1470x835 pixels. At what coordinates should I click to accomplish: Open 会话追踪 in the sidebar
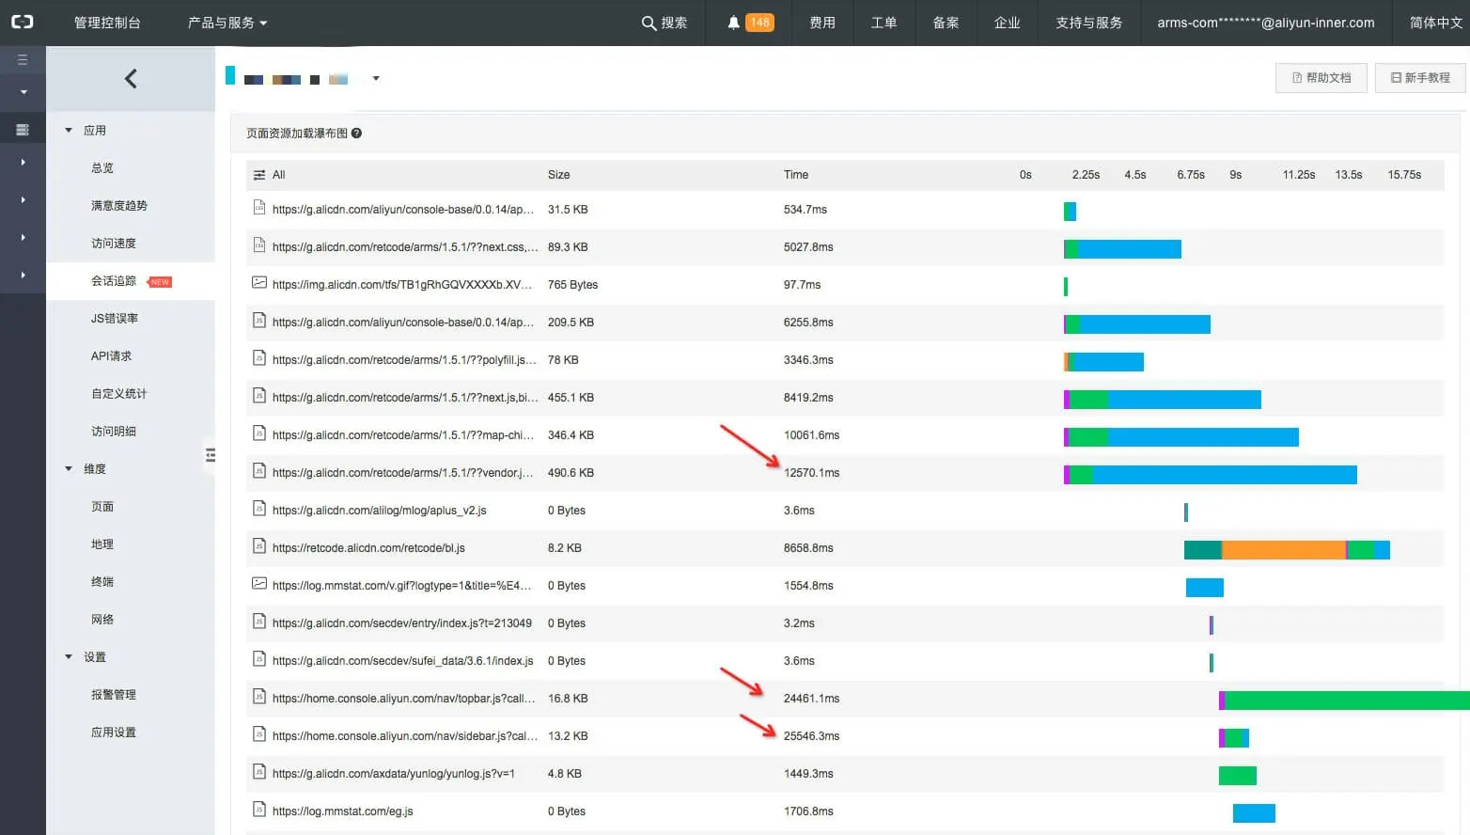pos(114,281)
